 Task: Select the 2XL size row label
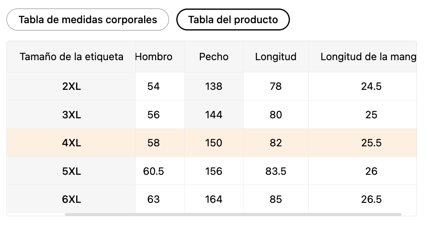[72, 86]
